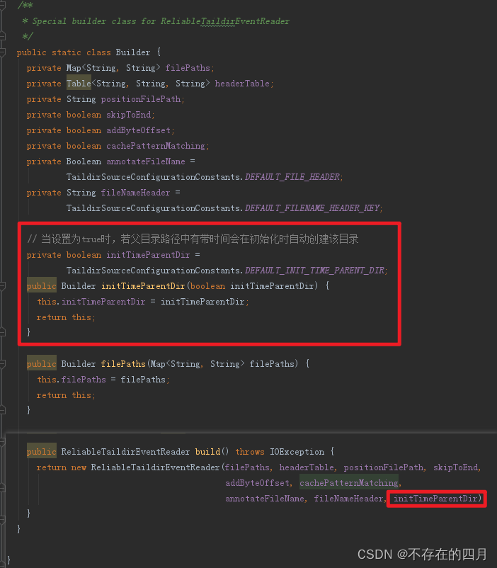Click 'positionFilePath' in the String field declaration
Image resolution: width=497 pixels, height=568 pixels.
pyautogui.click(x=141, y=99)
